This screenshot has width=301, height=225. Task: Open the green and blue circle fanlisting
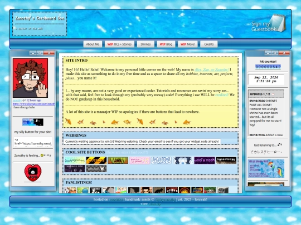[x=83, y=190]
